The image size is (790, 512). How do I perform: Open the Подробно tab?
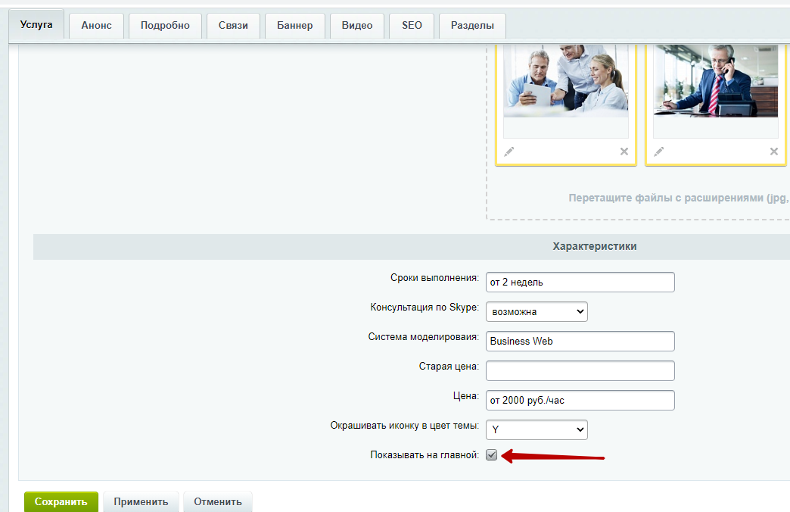tap(165, 26)
